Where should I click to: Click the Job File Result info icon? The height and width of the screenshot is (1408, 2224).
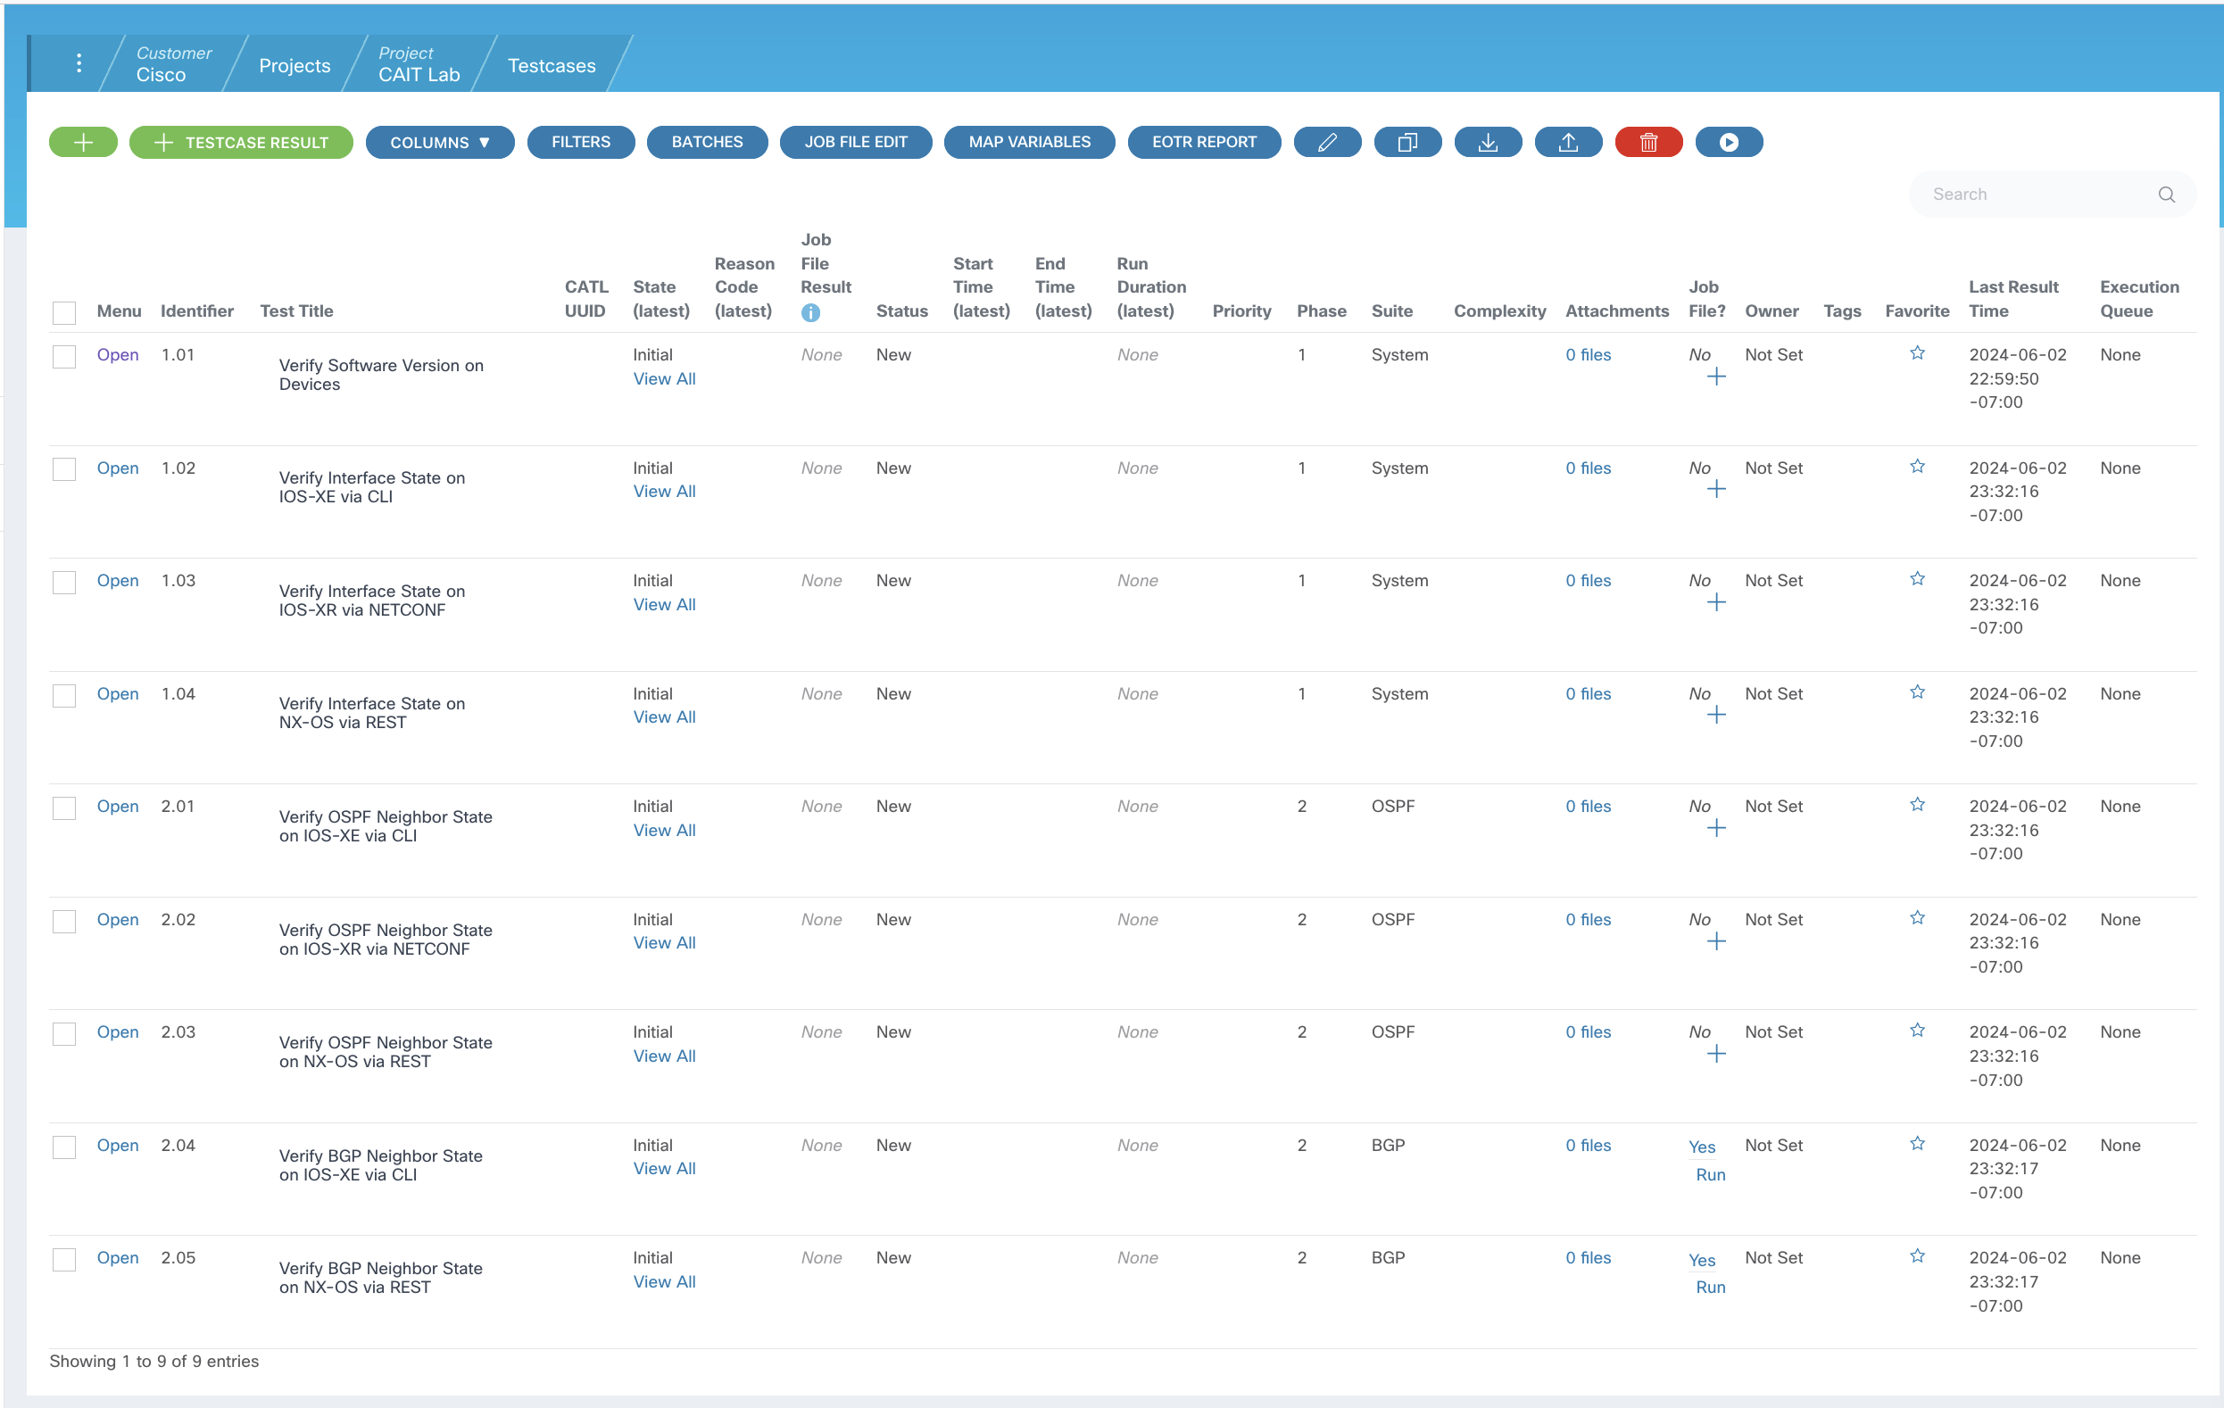click(x=810, y=313)
